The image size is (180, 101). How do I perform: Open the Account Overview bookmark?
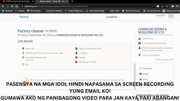point(152,11)
